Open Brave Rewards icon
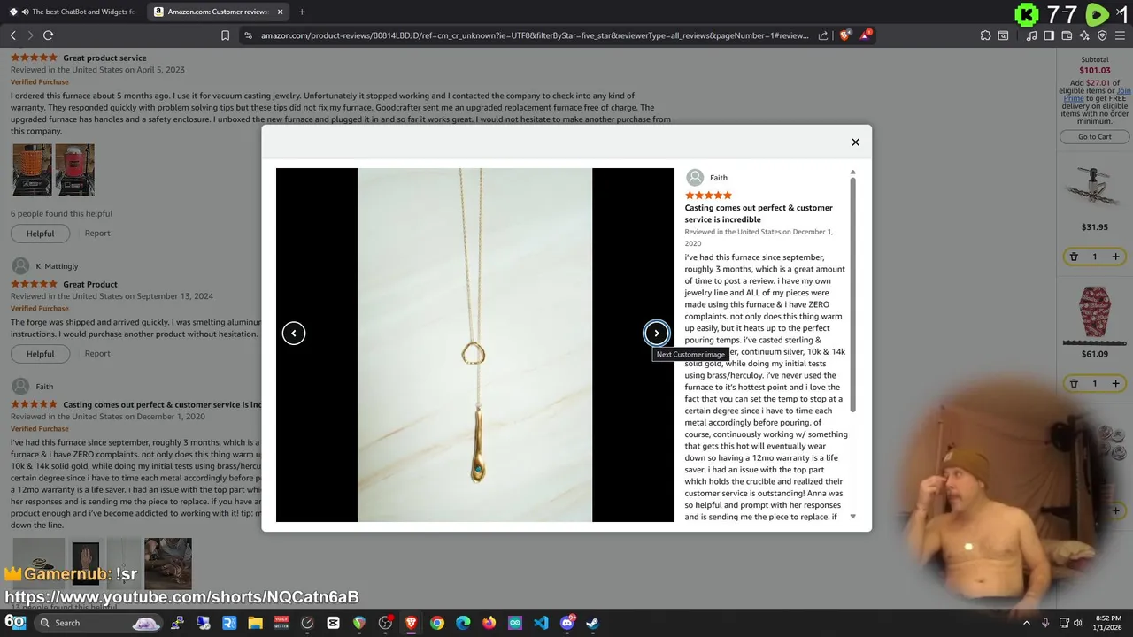 tap(867, 35)
